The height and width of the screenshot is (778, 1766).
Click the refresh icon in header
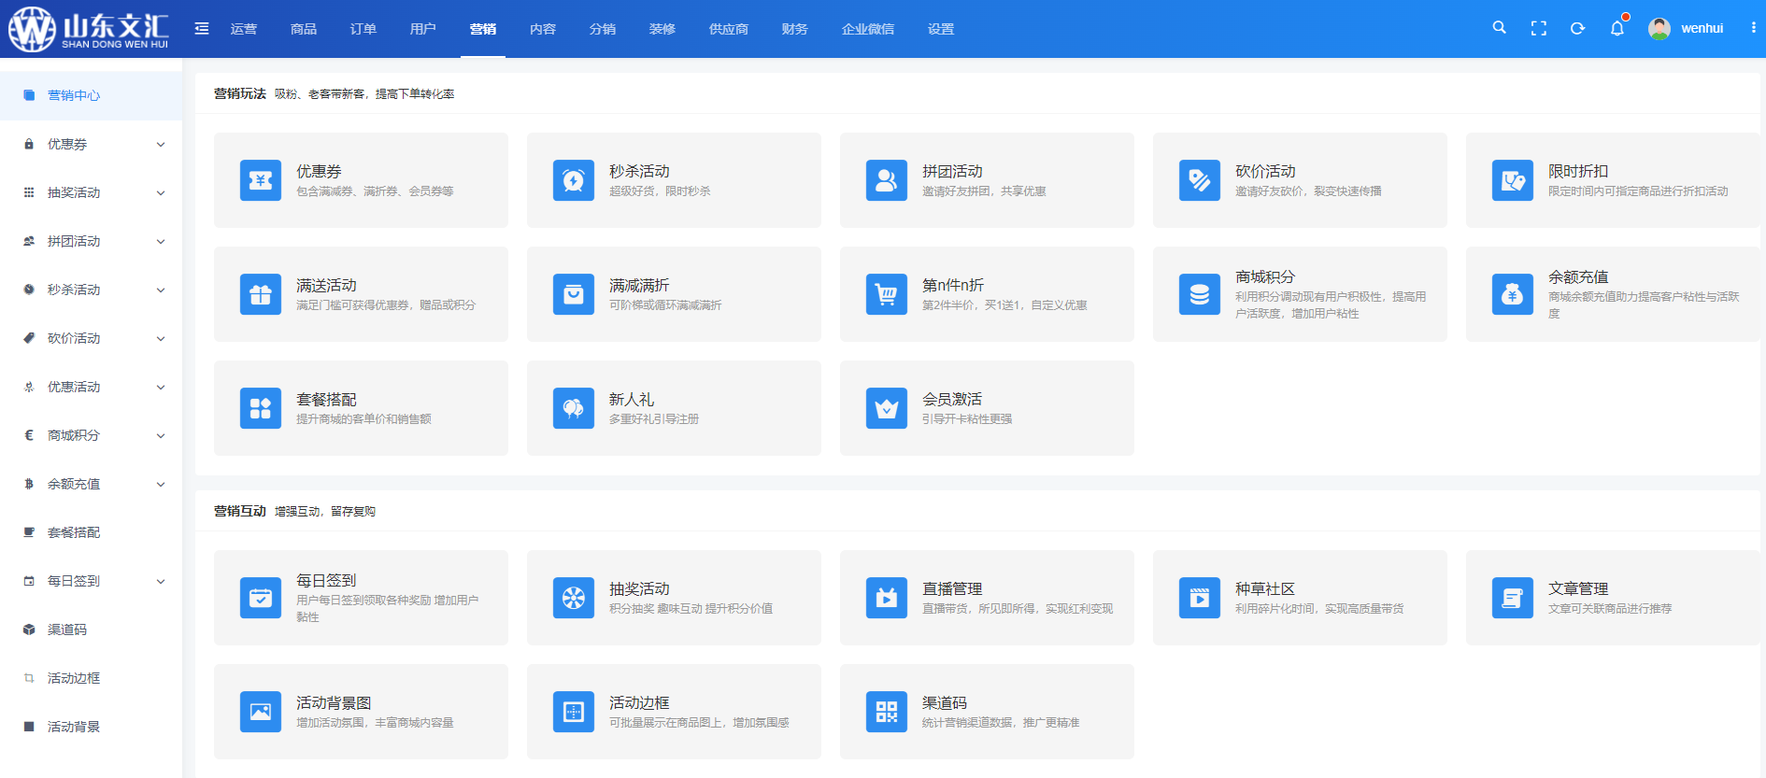(1577, 28)
